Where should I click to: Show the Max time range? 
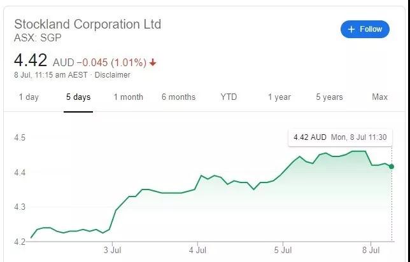379,97
